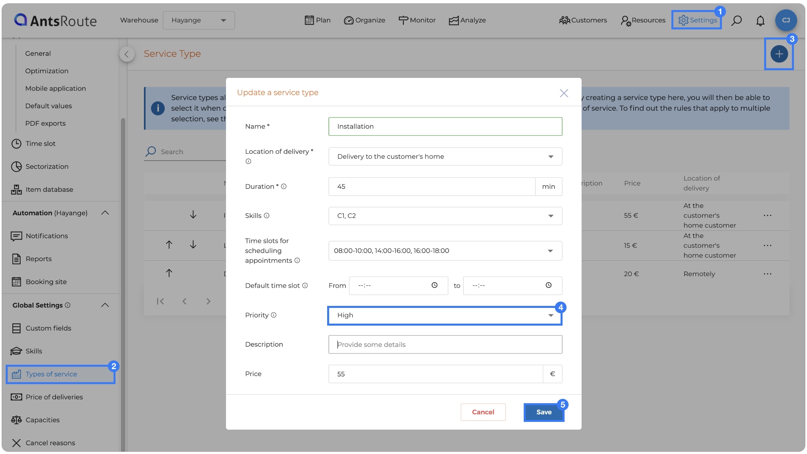Open Price of deliveries
This screenshot has height=454, width=807.
(47, 397)
